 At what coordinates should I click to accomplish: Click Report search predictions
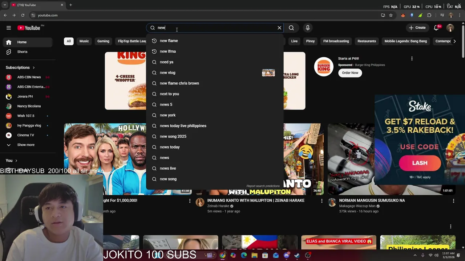tap(263, 186)
